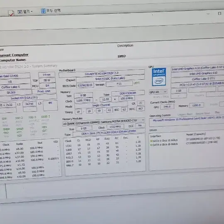224x224 pixels.
Task: Click the 1199.7 MHz memory clock field
Action: pos(83,100)
